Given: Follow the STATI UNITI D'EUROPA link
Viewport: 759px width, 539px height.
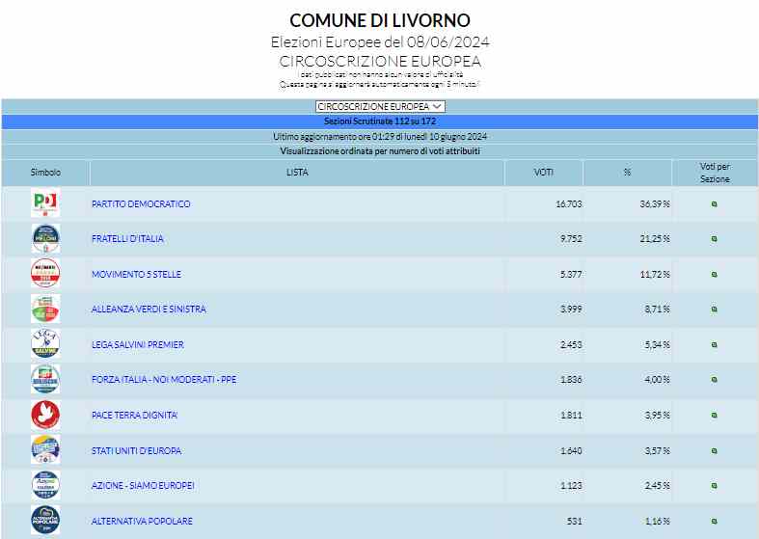Looking at the screenshot, I should [x=136, y=450].
